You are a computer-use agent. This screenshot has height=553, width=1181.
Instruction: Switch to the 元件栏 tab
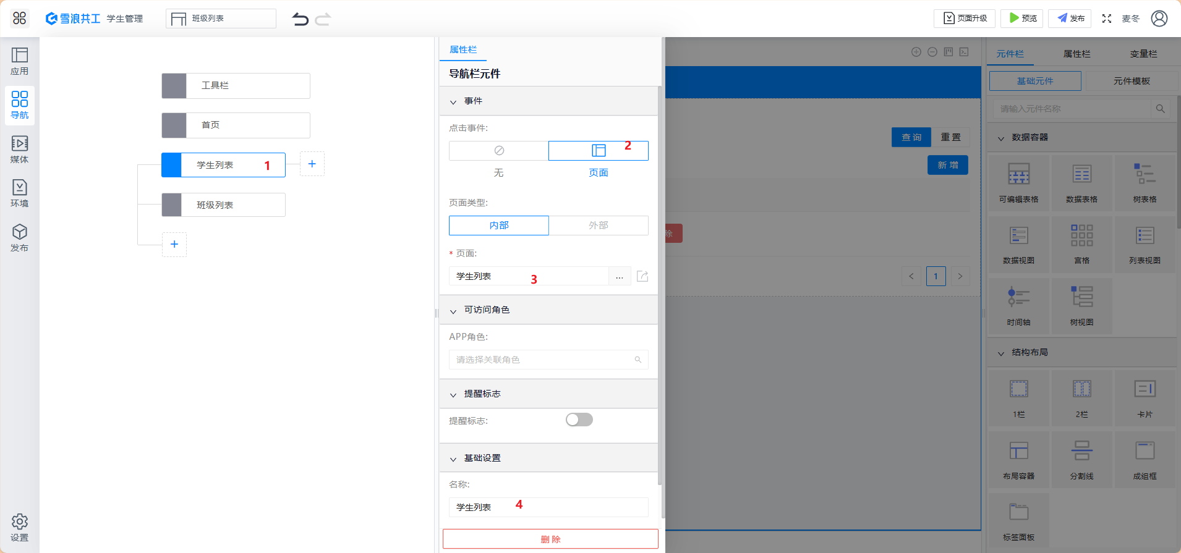[1010, 54]
